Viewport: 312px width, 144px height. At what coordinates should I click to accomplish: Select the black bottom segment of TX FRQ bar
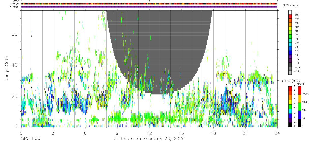coord(290,125)
